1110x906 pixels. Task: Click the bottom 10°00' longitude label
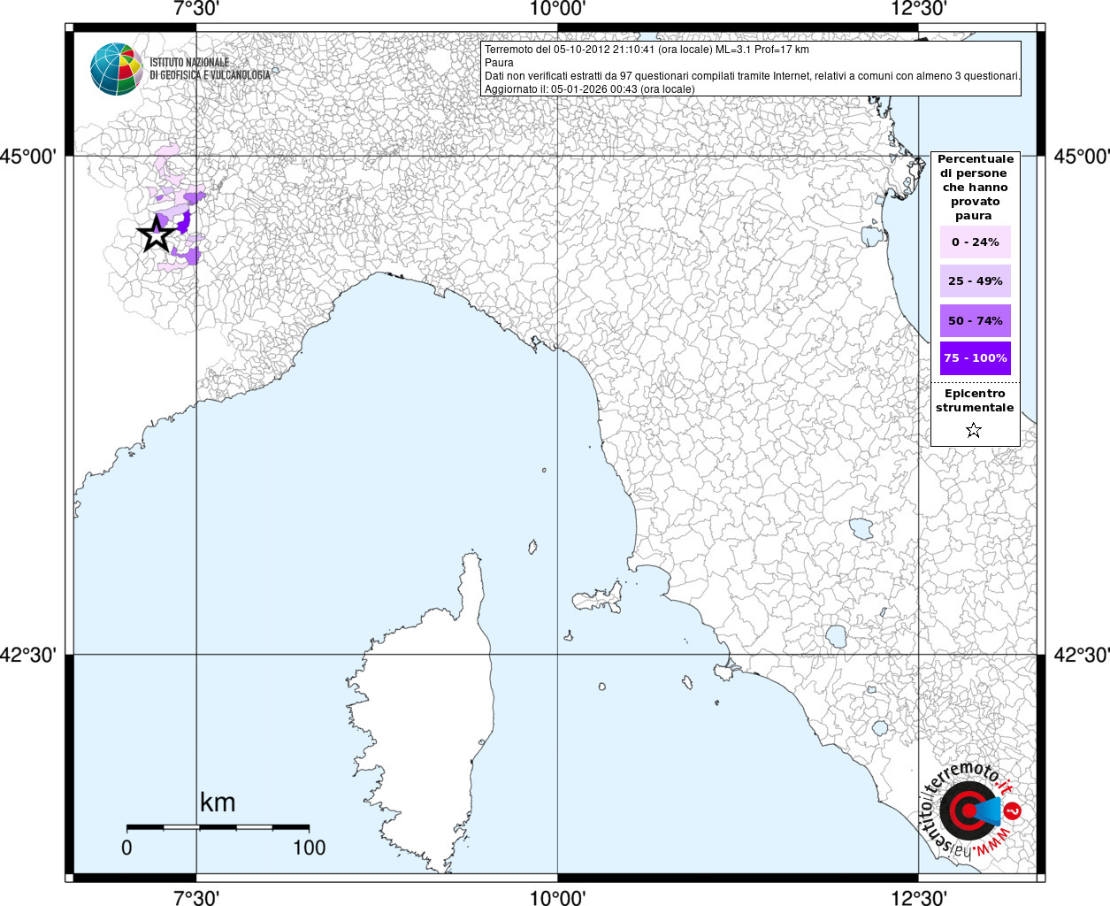click(x=557, y=897)
